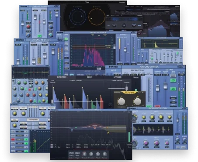
Task: Click the Ratio knob in Oxford Dynamics
Action: [14, 125]
